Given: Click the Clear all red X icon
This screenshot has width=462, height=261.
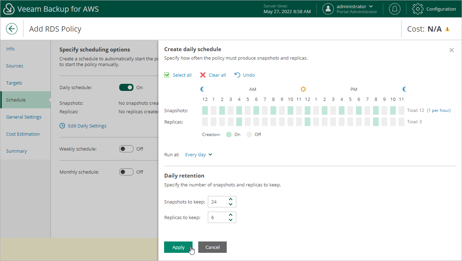Looking at the screenshot, I should (x=203, y=75).
